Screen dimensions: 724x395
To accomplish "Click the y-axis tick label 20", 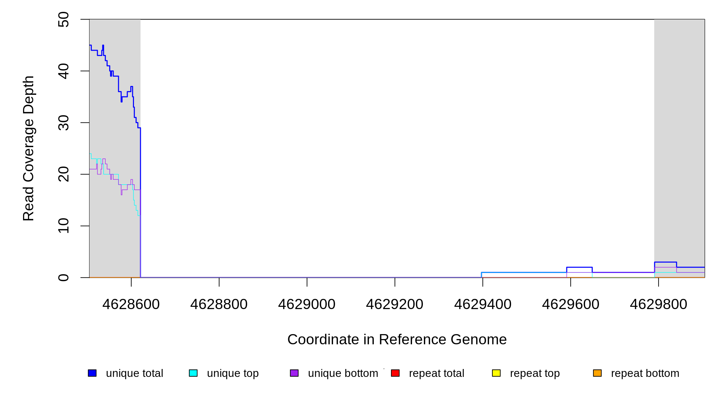I will (x=64, y=174).
